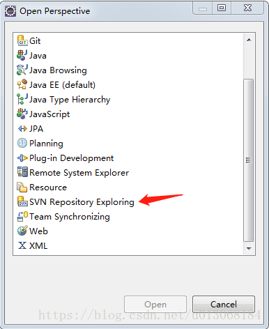This screenshot has width=269, height=329.
Task: Select 'Java EE (default)' perspective
Action: point(62,85)
